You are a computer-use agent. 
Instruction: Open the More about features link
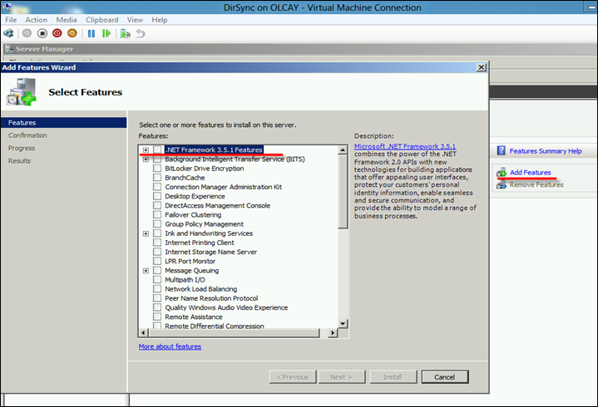pyautogui.click(x=171, y=346)
